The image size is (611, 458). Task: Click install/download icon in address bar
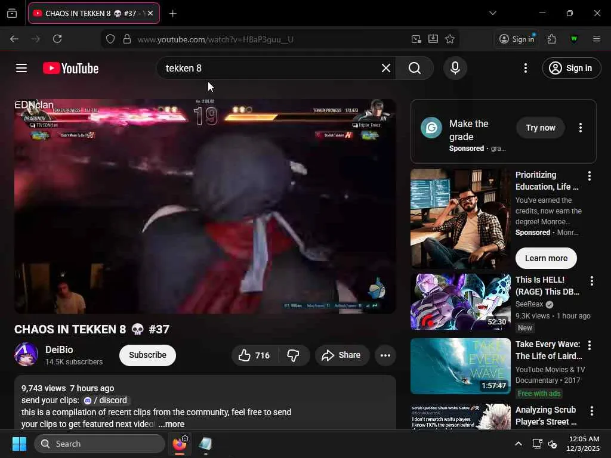[433, 39]
